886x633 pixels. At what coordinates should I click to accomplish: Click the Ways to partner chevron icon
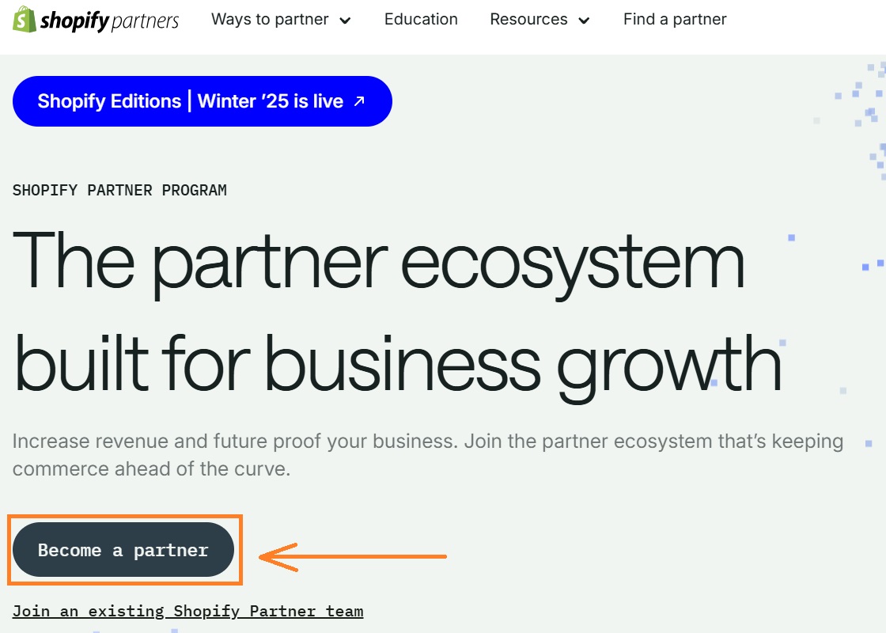(x=344, y=21)
